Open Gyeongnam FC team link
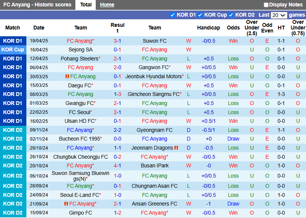Screen dimensions: 306x218 (155, 130)
